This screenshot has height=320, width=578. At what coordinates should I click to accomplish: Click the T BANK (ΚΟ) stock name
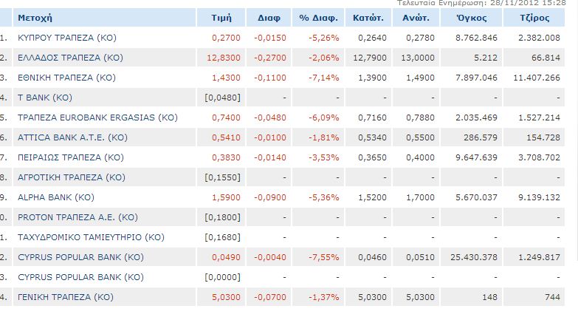(45, 98)
